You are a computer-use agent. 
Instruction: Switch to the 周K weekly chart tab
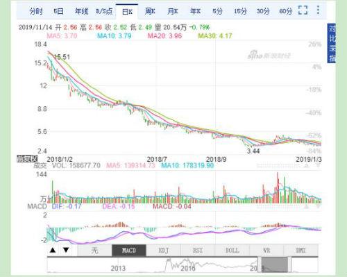coord(150,11)
